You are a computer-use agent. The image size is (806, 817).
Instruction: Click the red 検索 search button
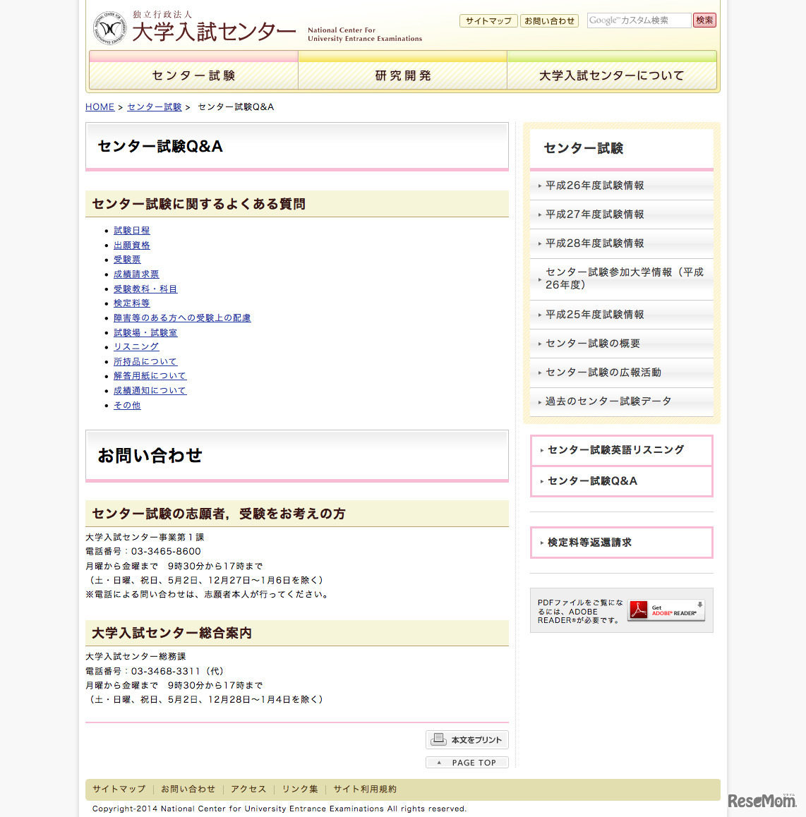704,20
